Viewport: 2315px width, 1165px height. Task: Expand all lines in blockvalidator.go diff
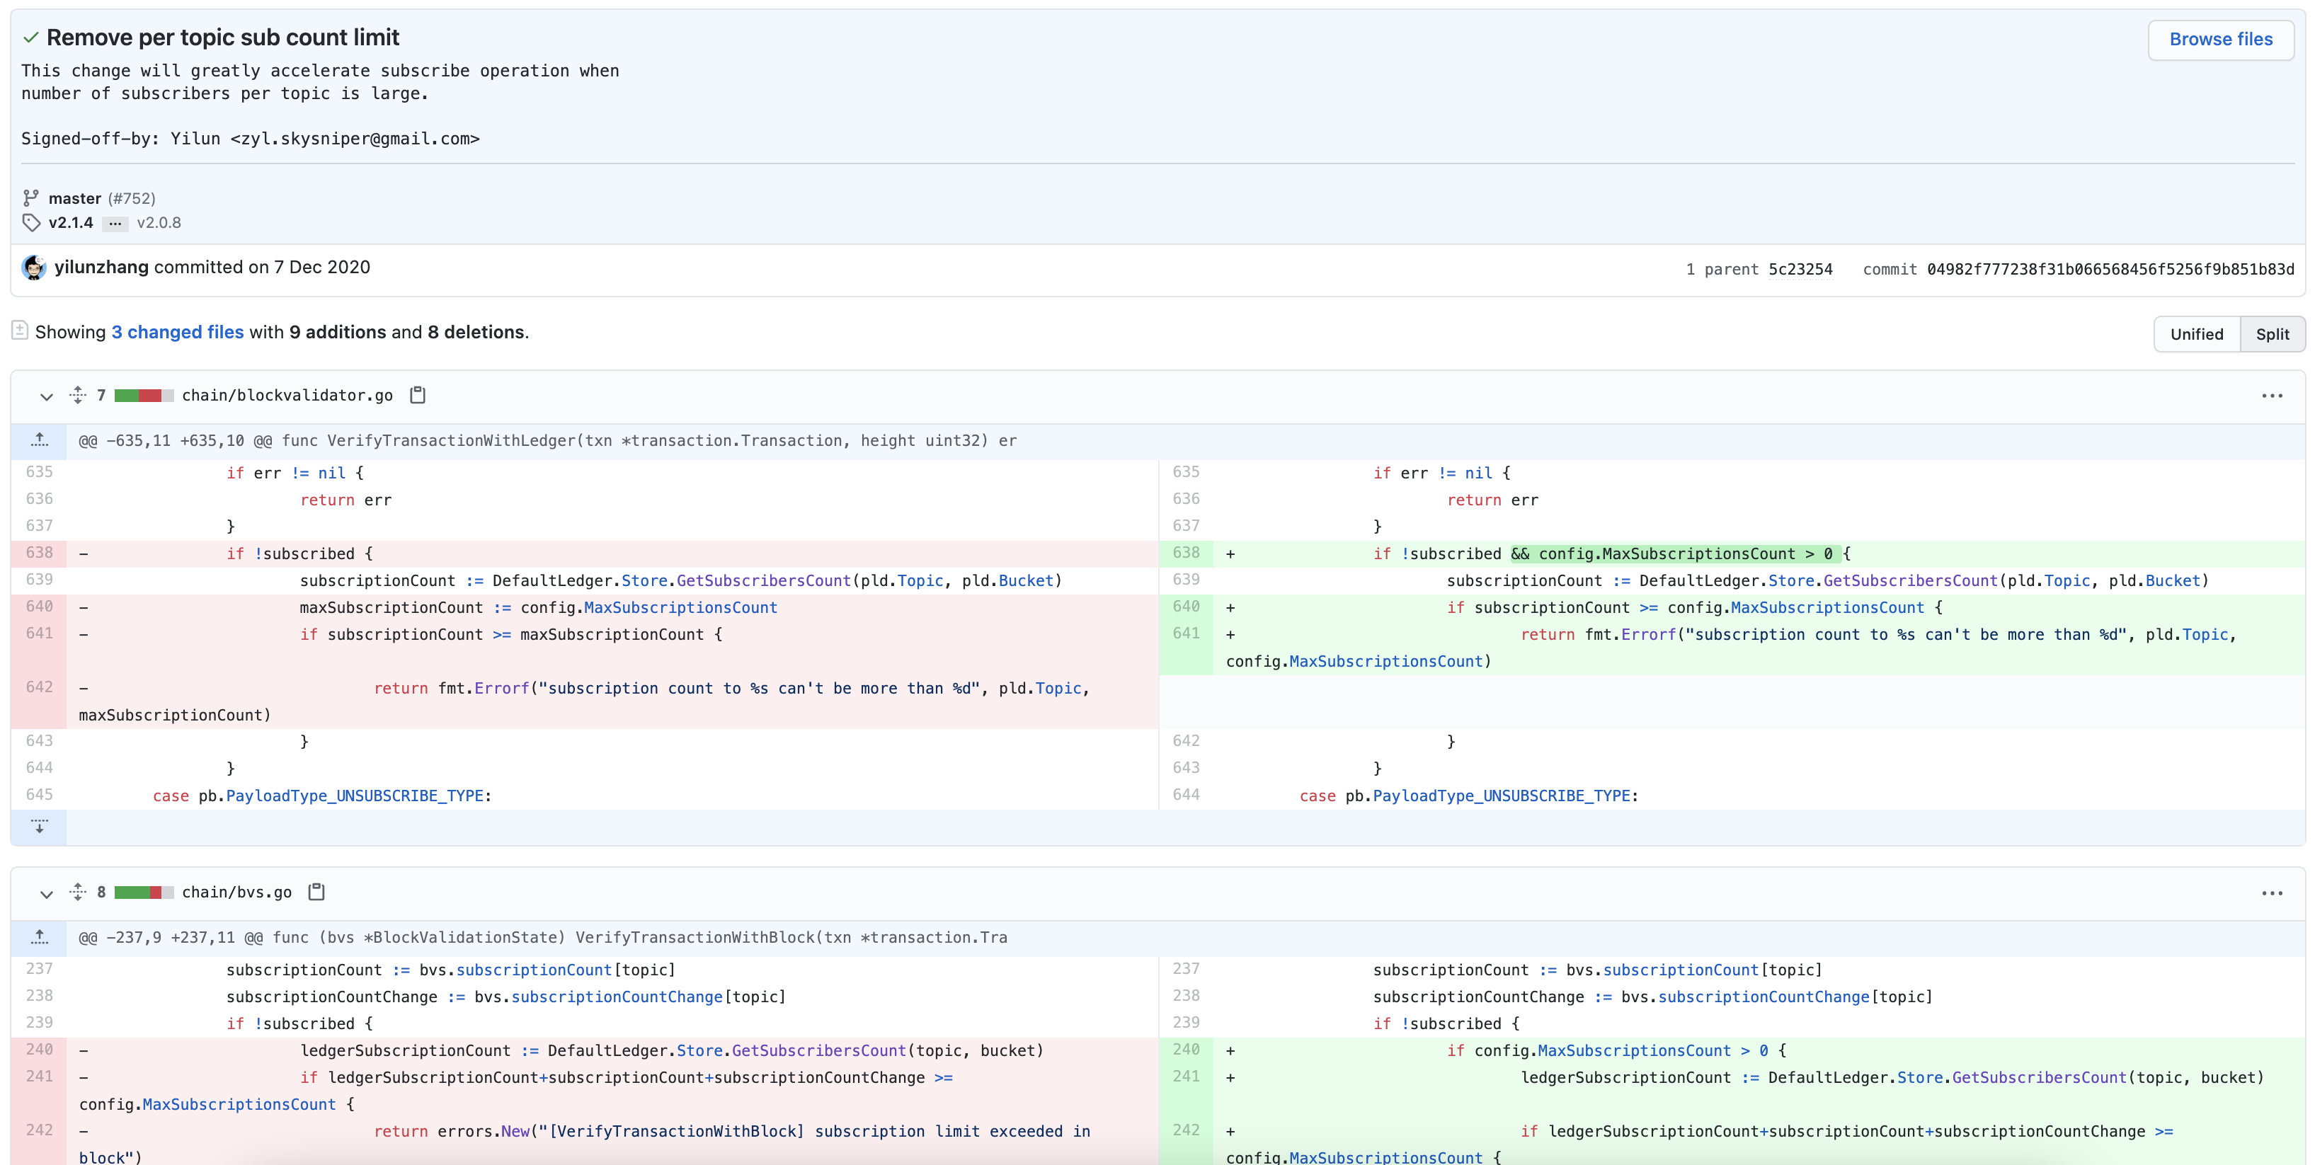(x=78, y=395)
